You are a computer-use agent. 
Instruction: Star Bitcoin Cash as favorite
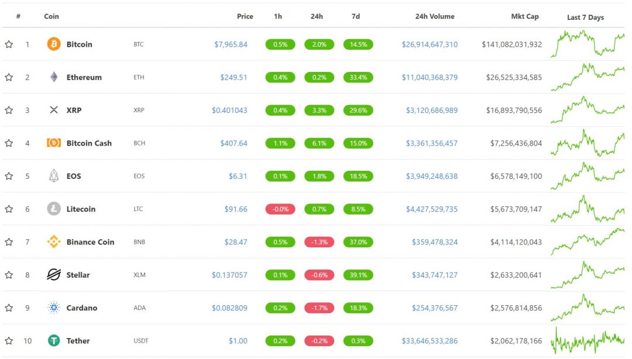pyautogui.click(x=9, y=143)
